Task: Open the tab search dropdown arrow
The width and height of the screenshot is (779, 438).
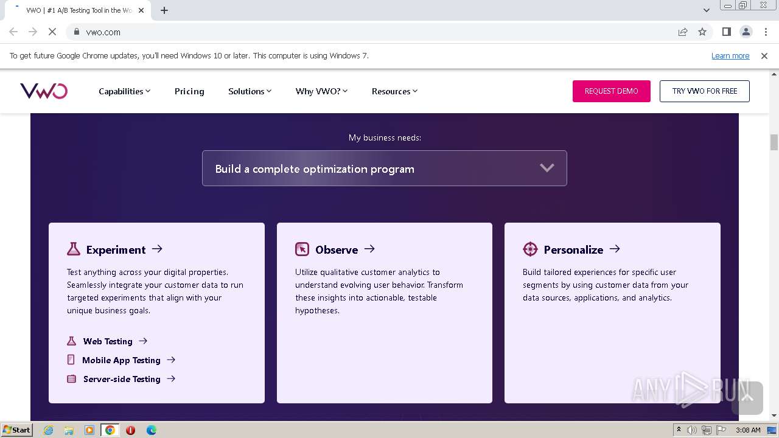Action: 707,10
